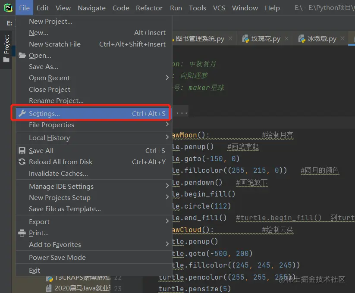Toggle Power Save Mode
The width and height of the screenshot is (355, 293).
[x=94, y=257]
